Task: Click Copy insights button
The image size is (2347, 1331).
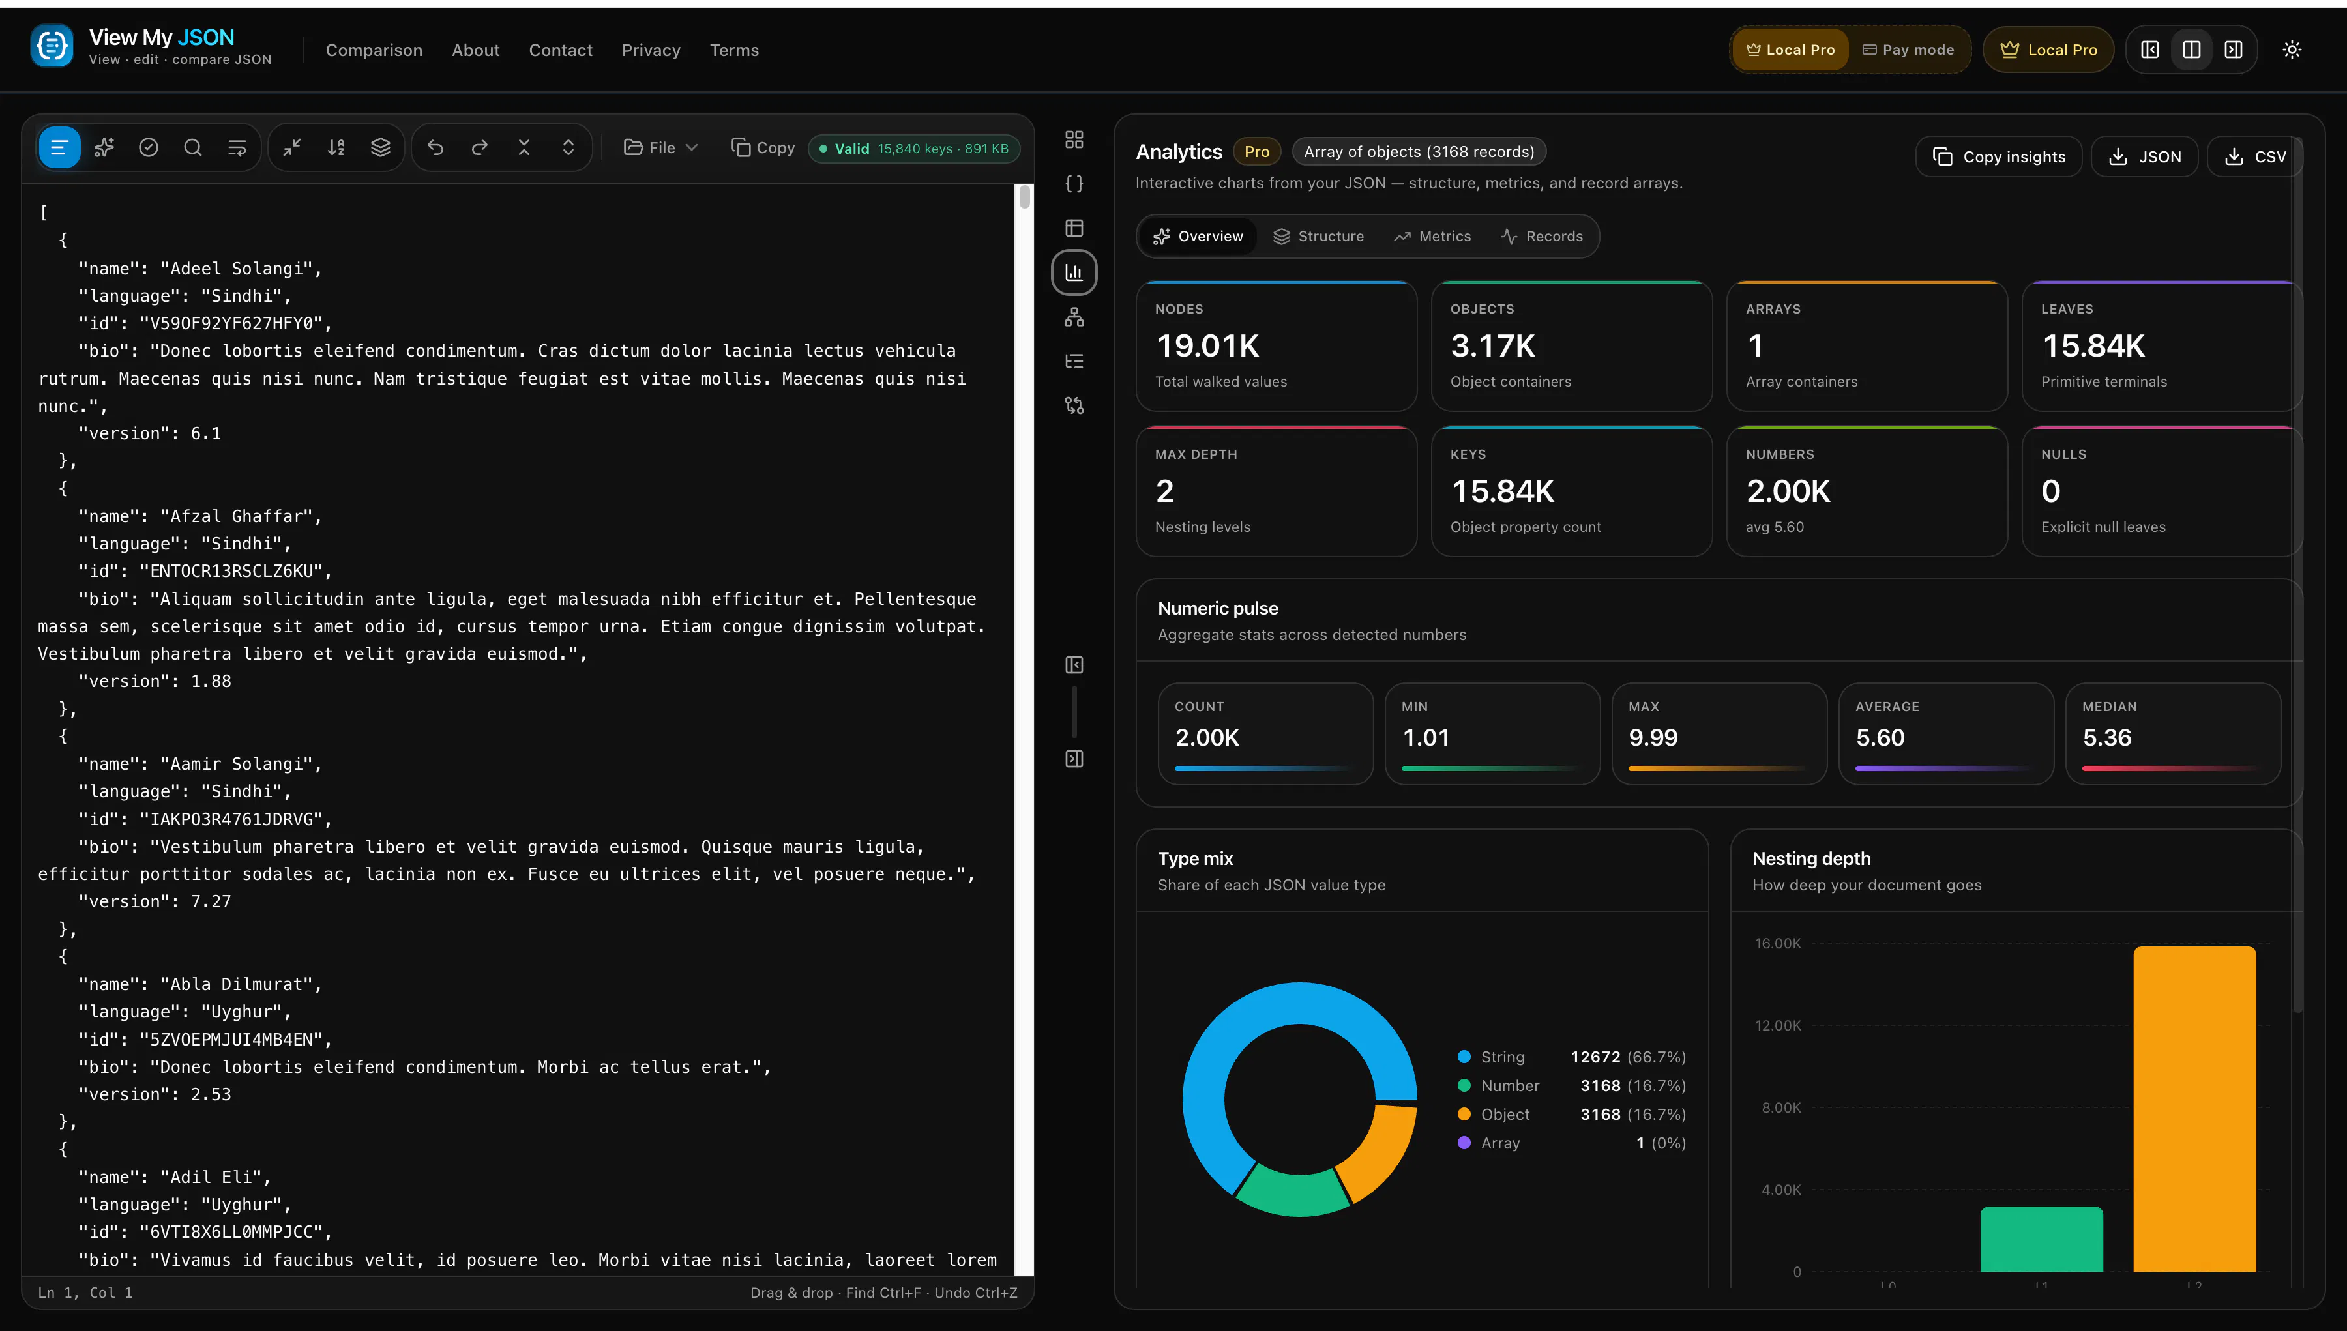Action: pyautogui.click(x=1999, y=156)
